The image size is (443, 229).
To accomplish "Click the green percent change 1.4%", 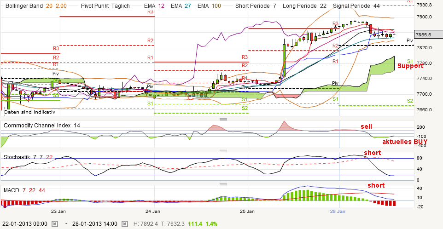I will pyautogui.click(x=211, y=224).
